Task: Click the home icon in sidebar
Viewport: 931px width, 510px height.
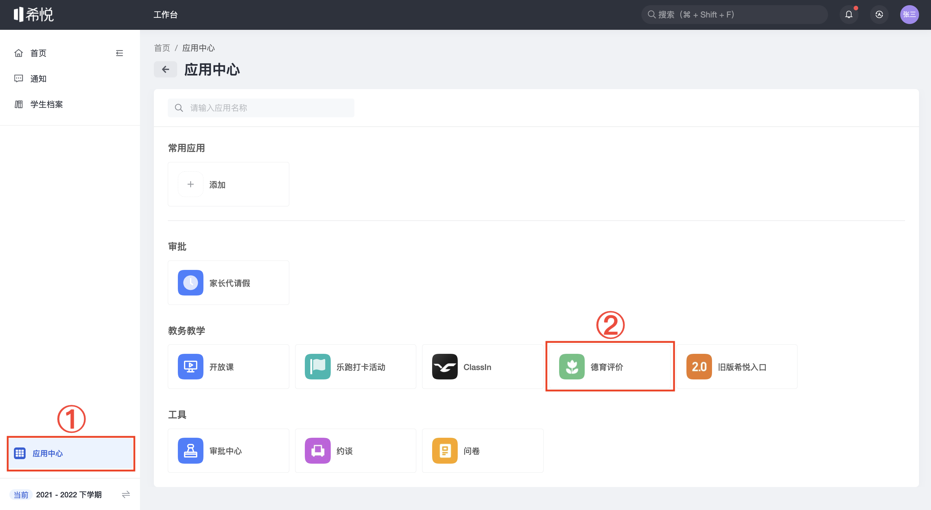Action: (x=18, y=53)
